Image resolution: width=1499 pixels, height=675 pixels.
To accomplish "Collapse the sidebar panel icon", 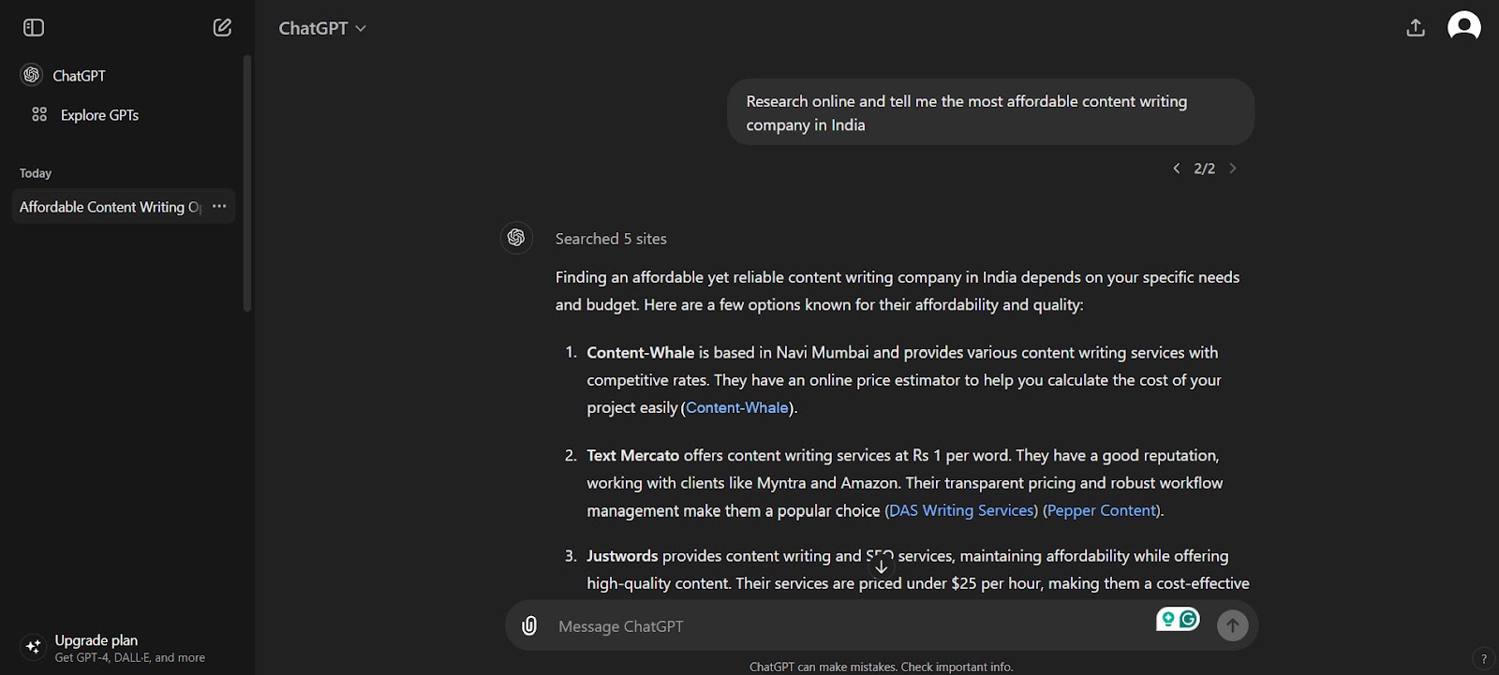I will (34, 28).
